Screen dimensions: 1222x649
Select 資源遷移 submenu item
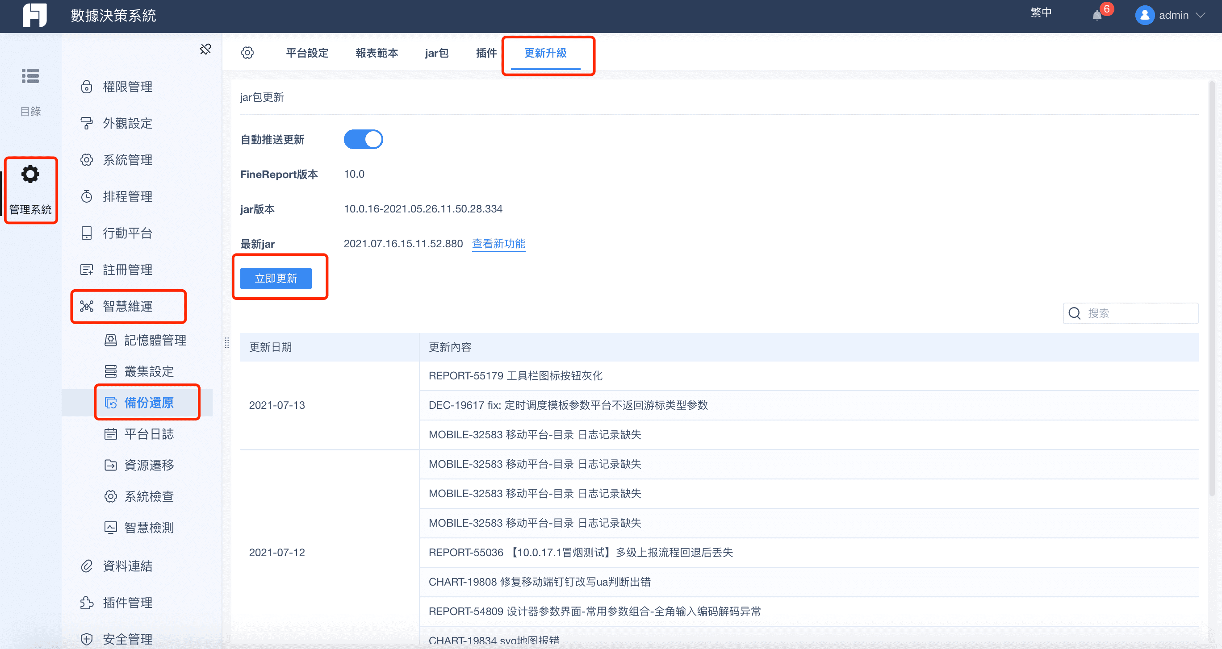[149, 465]
